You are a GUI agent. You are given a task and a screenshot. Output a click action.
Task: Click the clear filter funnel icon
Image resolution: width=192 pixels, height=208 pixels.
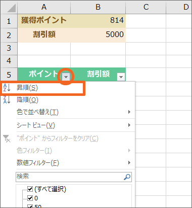pos(7,138)
